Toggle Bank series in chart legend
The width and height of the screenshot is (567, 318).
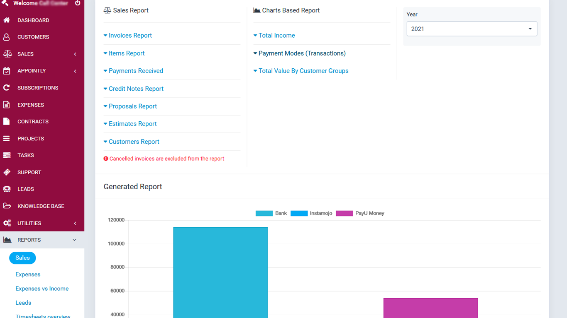coord(264,213)
